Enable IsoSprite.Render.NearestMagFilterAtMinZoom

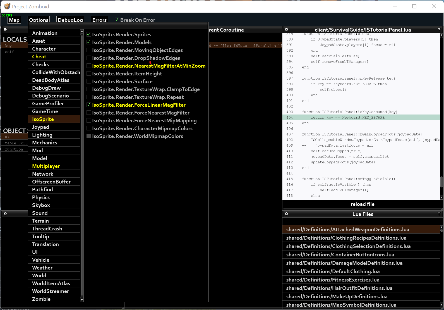pyautogui.click(x=89, y=66)
